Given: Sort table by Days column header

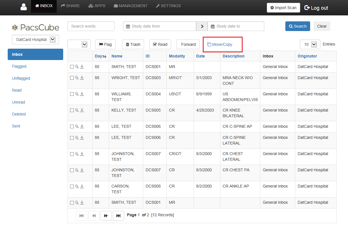Looking at the screenshot, I should [101, 56].
